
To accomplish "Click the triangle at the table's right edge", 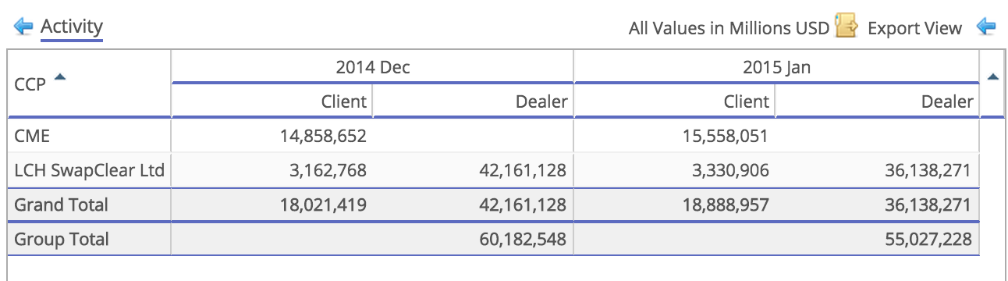I will (993, 76).
